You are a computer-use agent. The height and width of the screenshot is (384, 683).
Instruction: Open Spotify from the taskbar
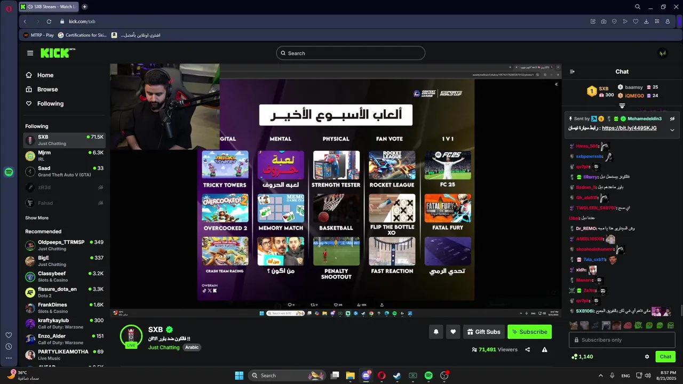pos(428,375)
